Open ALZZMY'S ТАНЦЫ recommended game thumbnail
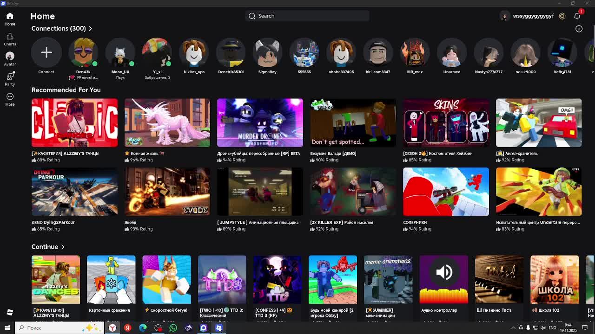The height and width of the screenshot is (334, 595). (x=74, y=123)
